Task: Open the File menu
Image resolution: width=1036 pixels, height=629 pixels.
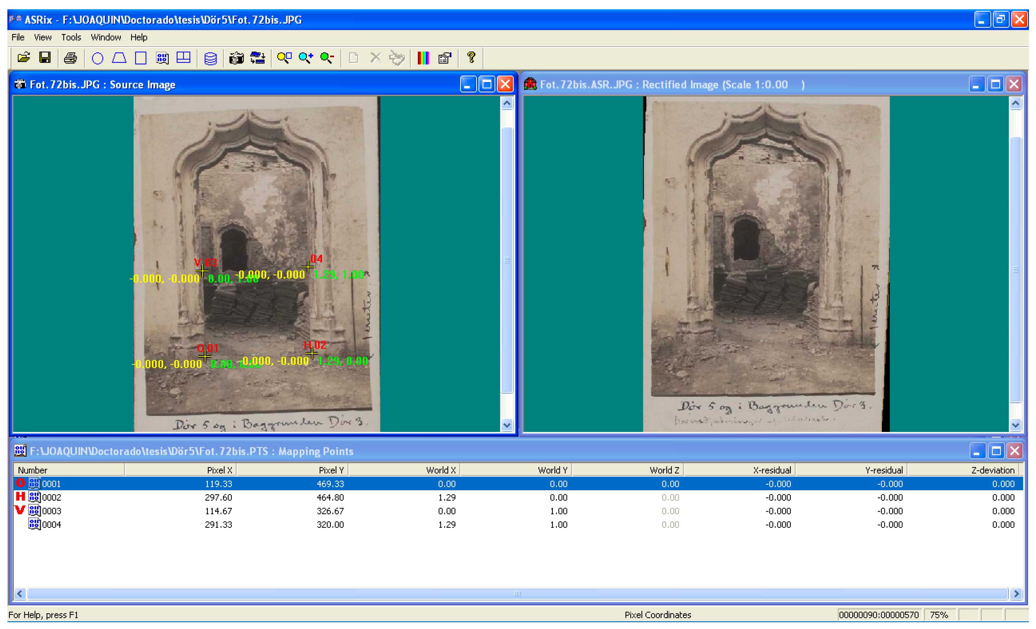Action: (x=18, y=37)
